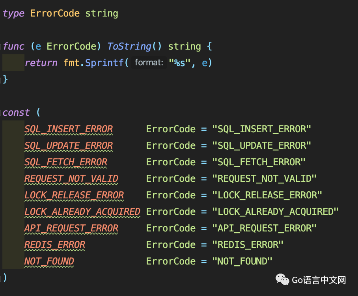Viewport: 358px width, 296px height.
Task: Select the underlined LOCK_RELEASE_ERROR constant identifier
Action: tap(74, 195)
